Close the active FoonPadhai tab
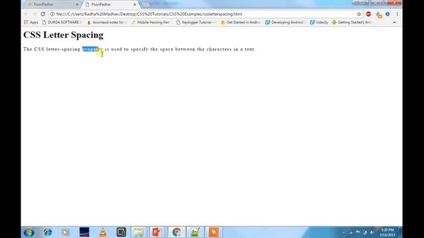424x238 pixels. 134,5
